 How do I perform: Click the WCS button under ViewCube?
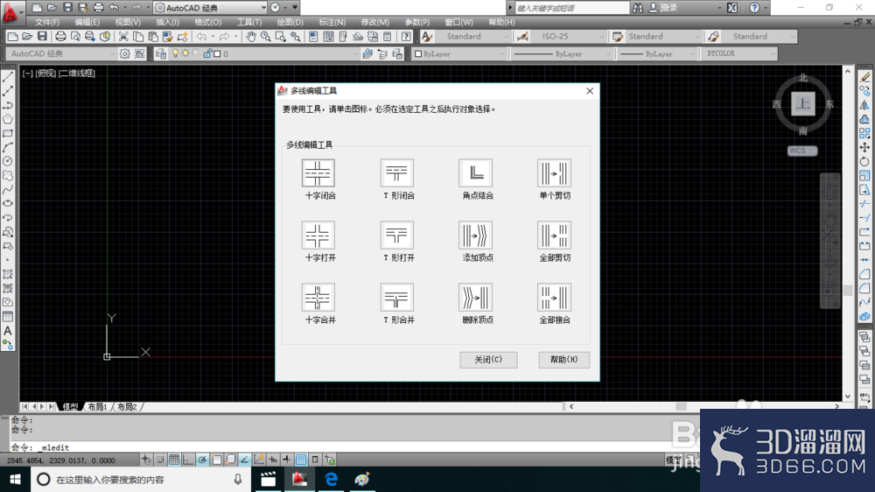pos(801,151)
